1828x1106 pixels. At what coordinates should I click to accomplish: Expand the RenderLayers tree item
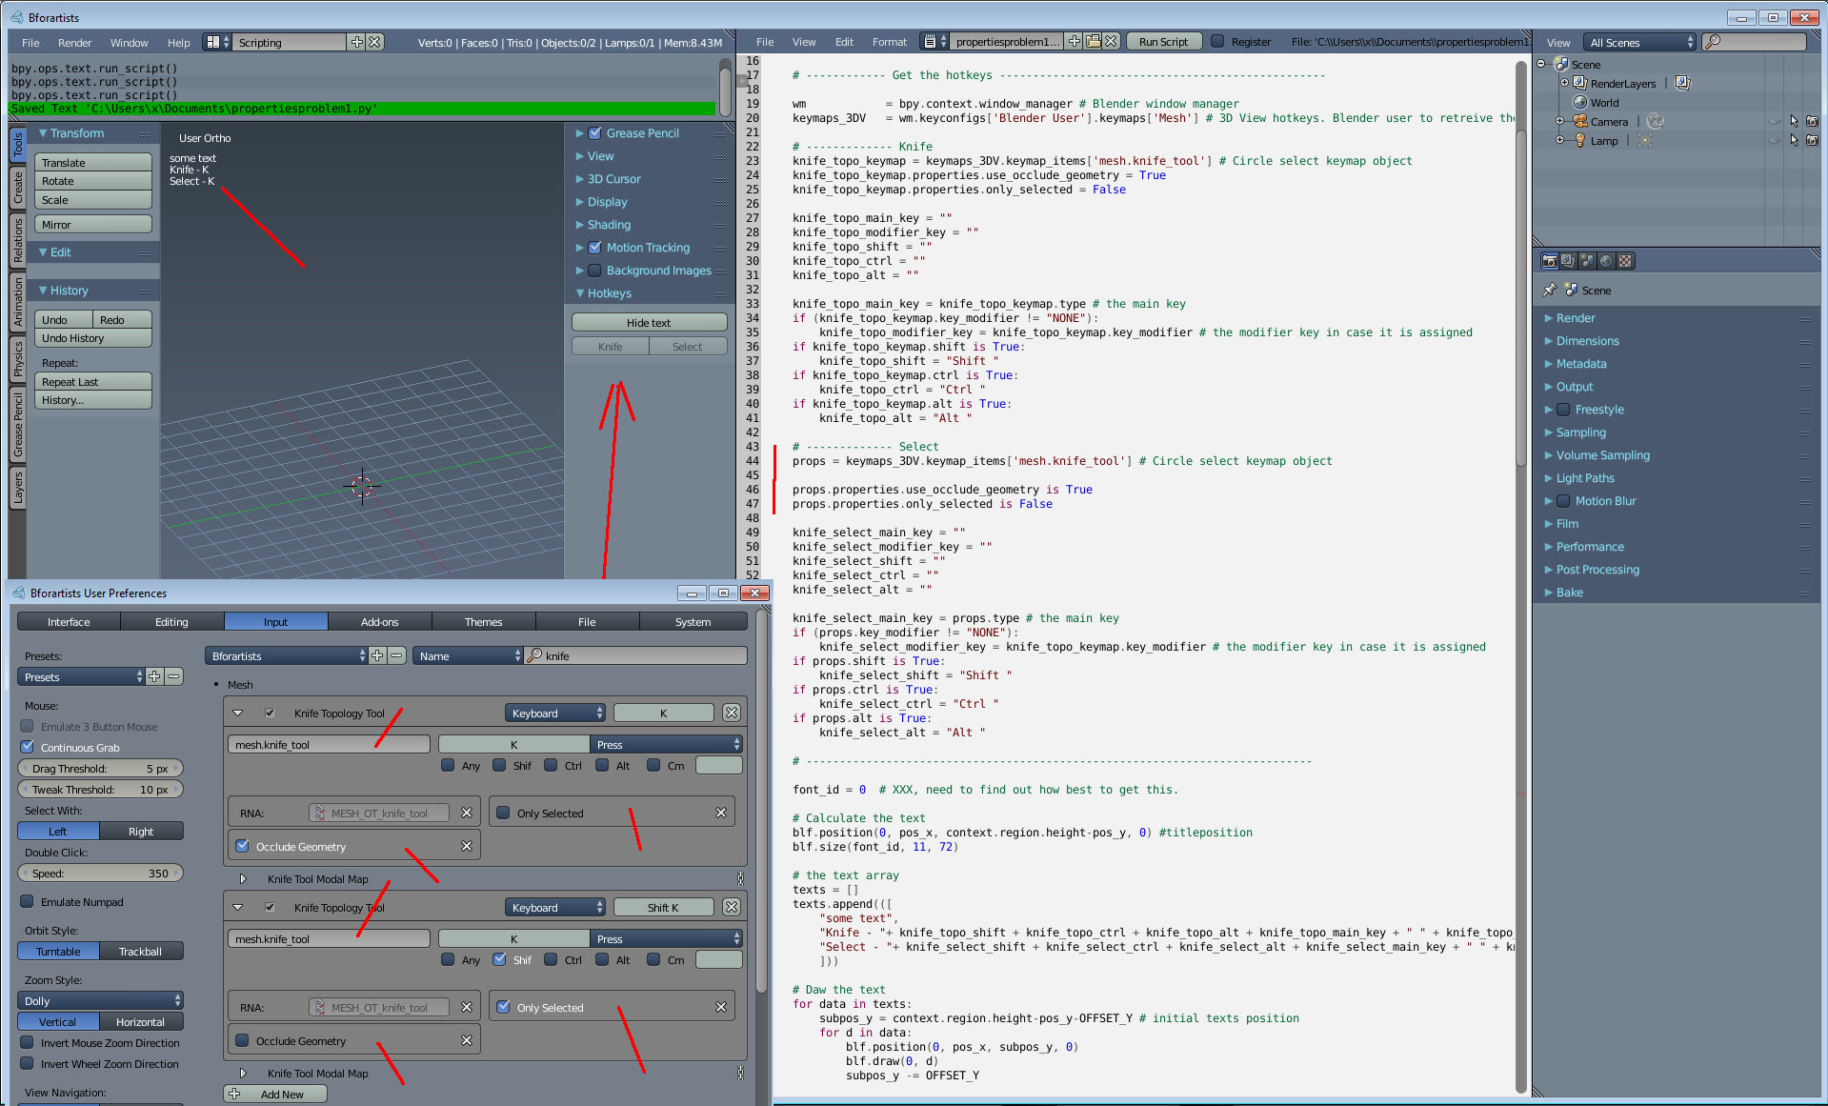1564,83
